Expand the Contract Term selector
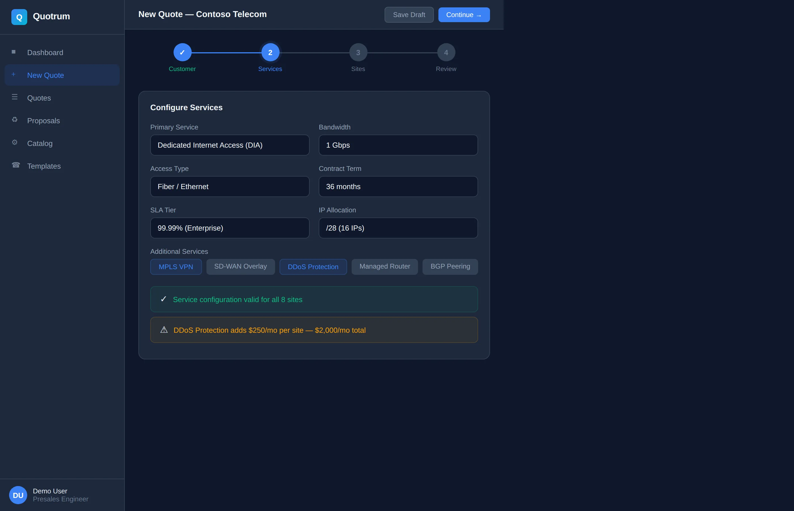Screen dimensions: 794x511 pyautogui.click(x=398, y=187)
